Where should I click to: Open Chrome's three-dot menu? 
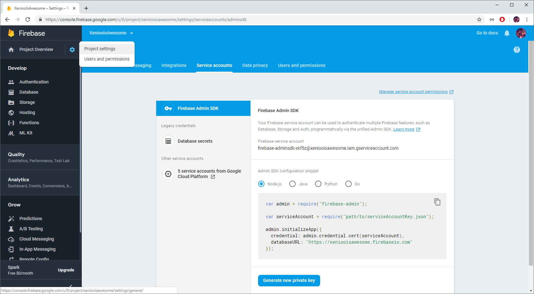pyautogui.click(x=527, y=19)
